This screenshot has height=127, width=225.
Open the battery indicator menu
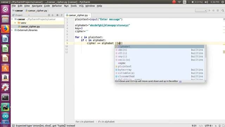(197, 2)
